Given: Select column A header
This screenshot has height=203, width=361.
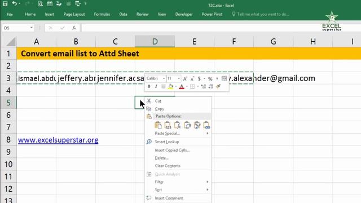Looking at the screenshot, I should [36, 41].
